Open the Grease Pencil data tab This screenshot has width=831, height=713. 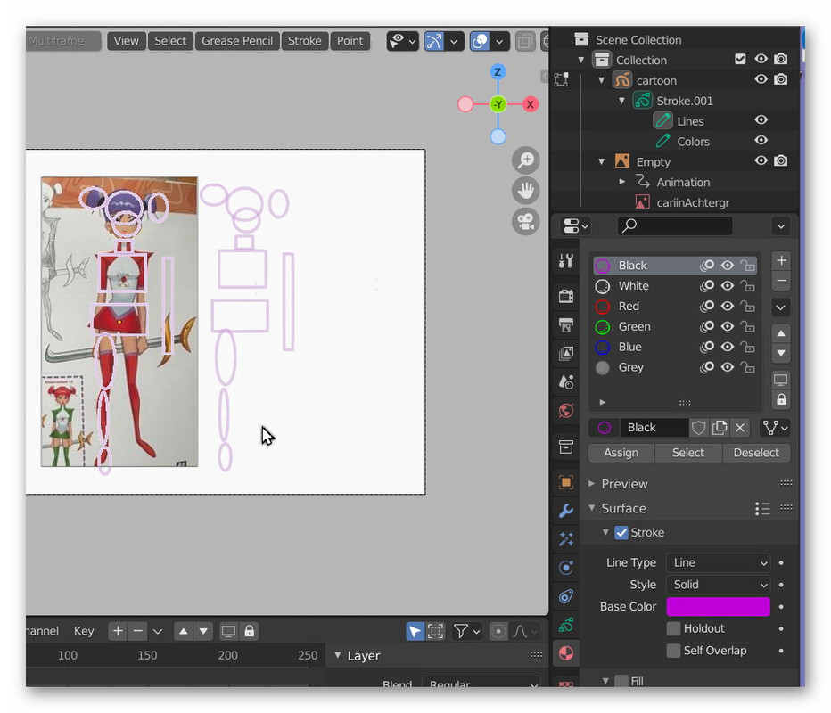565,625
